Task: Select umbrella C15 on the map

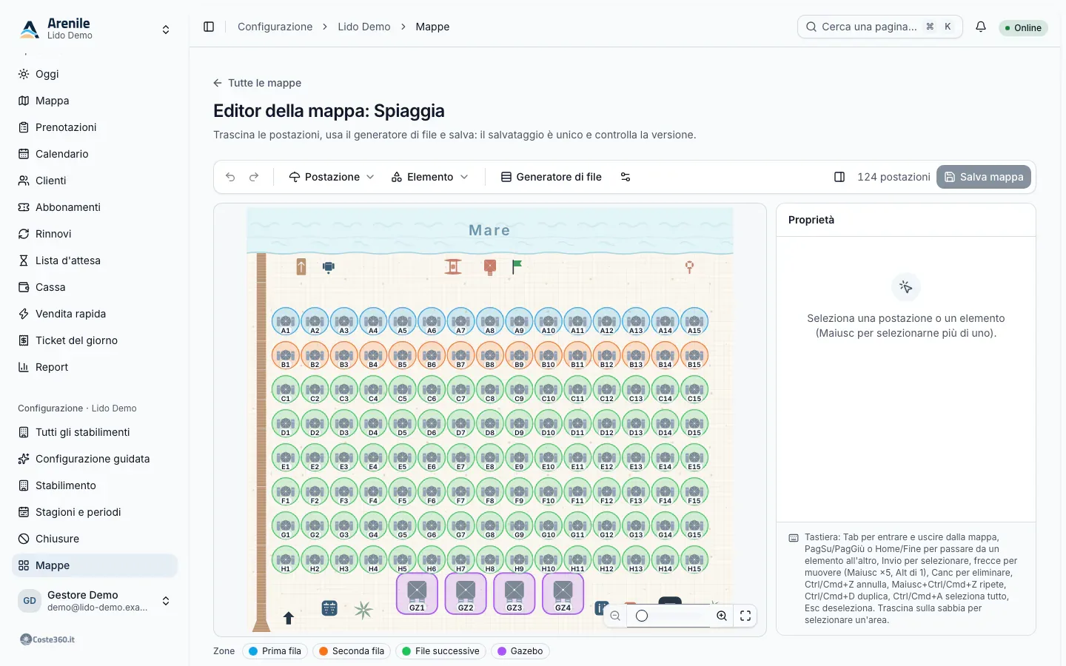Action: point(694,389)
